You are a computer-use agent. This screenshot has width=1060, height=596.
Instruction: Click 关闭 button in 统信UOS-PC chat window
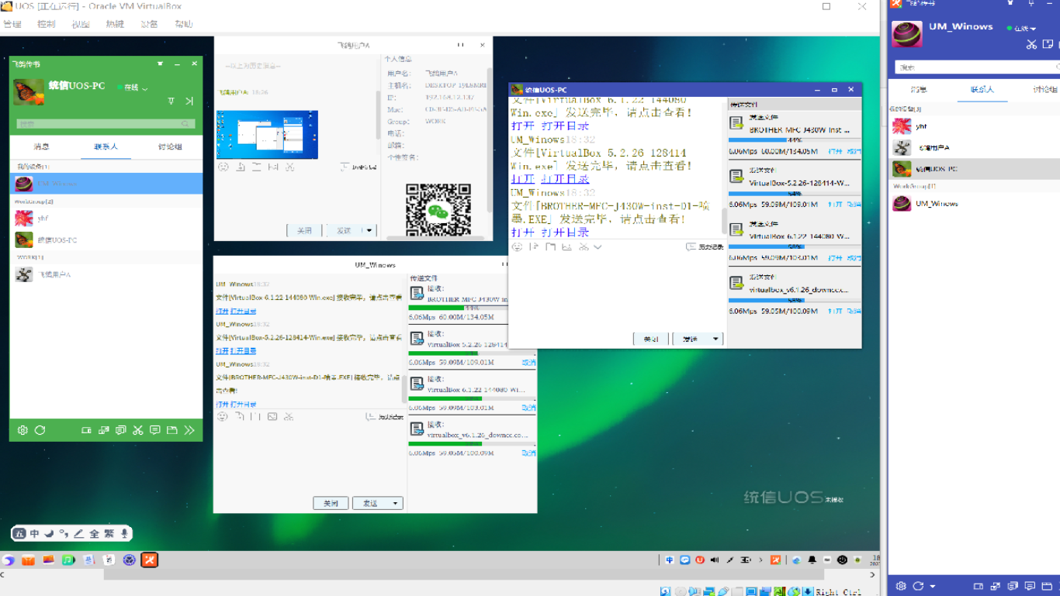[651, 339]
